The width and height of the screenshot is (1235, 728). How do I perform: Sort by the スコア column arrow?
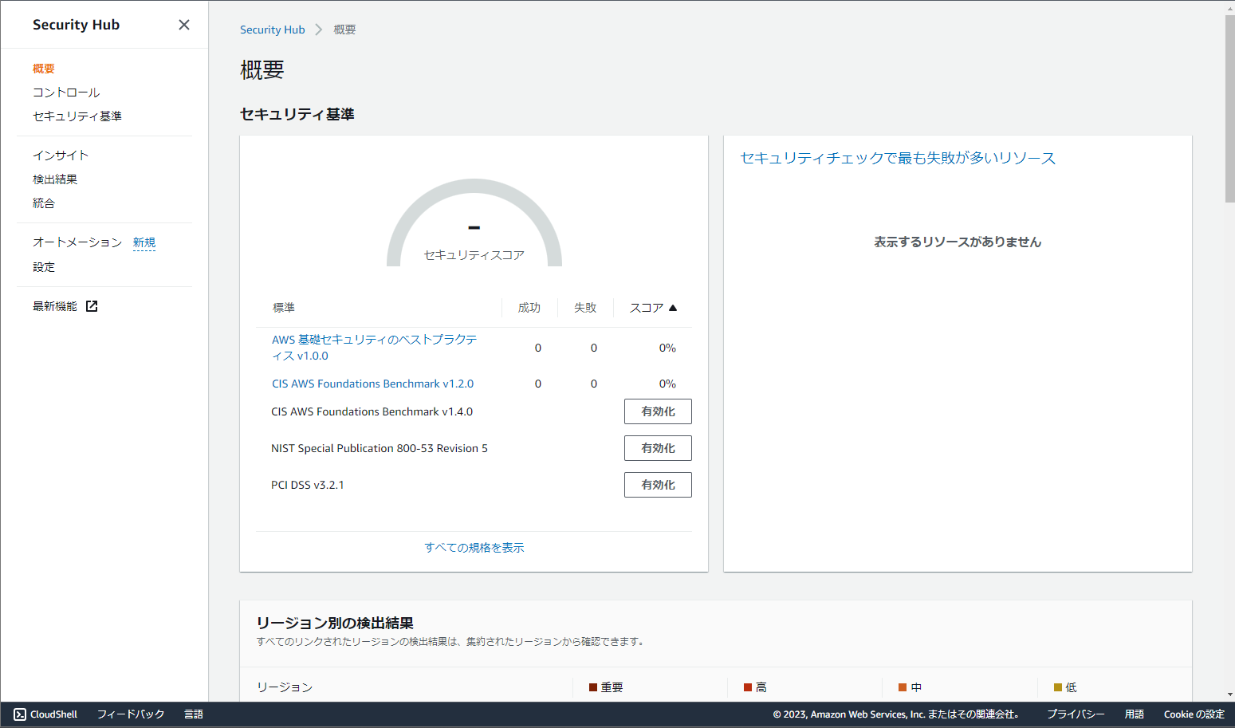click(673, 308)
